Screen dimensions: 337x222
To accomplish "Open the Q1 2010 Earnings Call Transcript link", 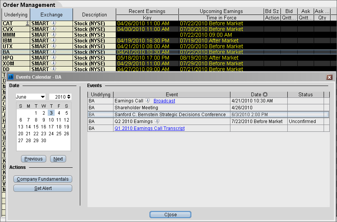I will pyautogui.click(x=150, y=128).
